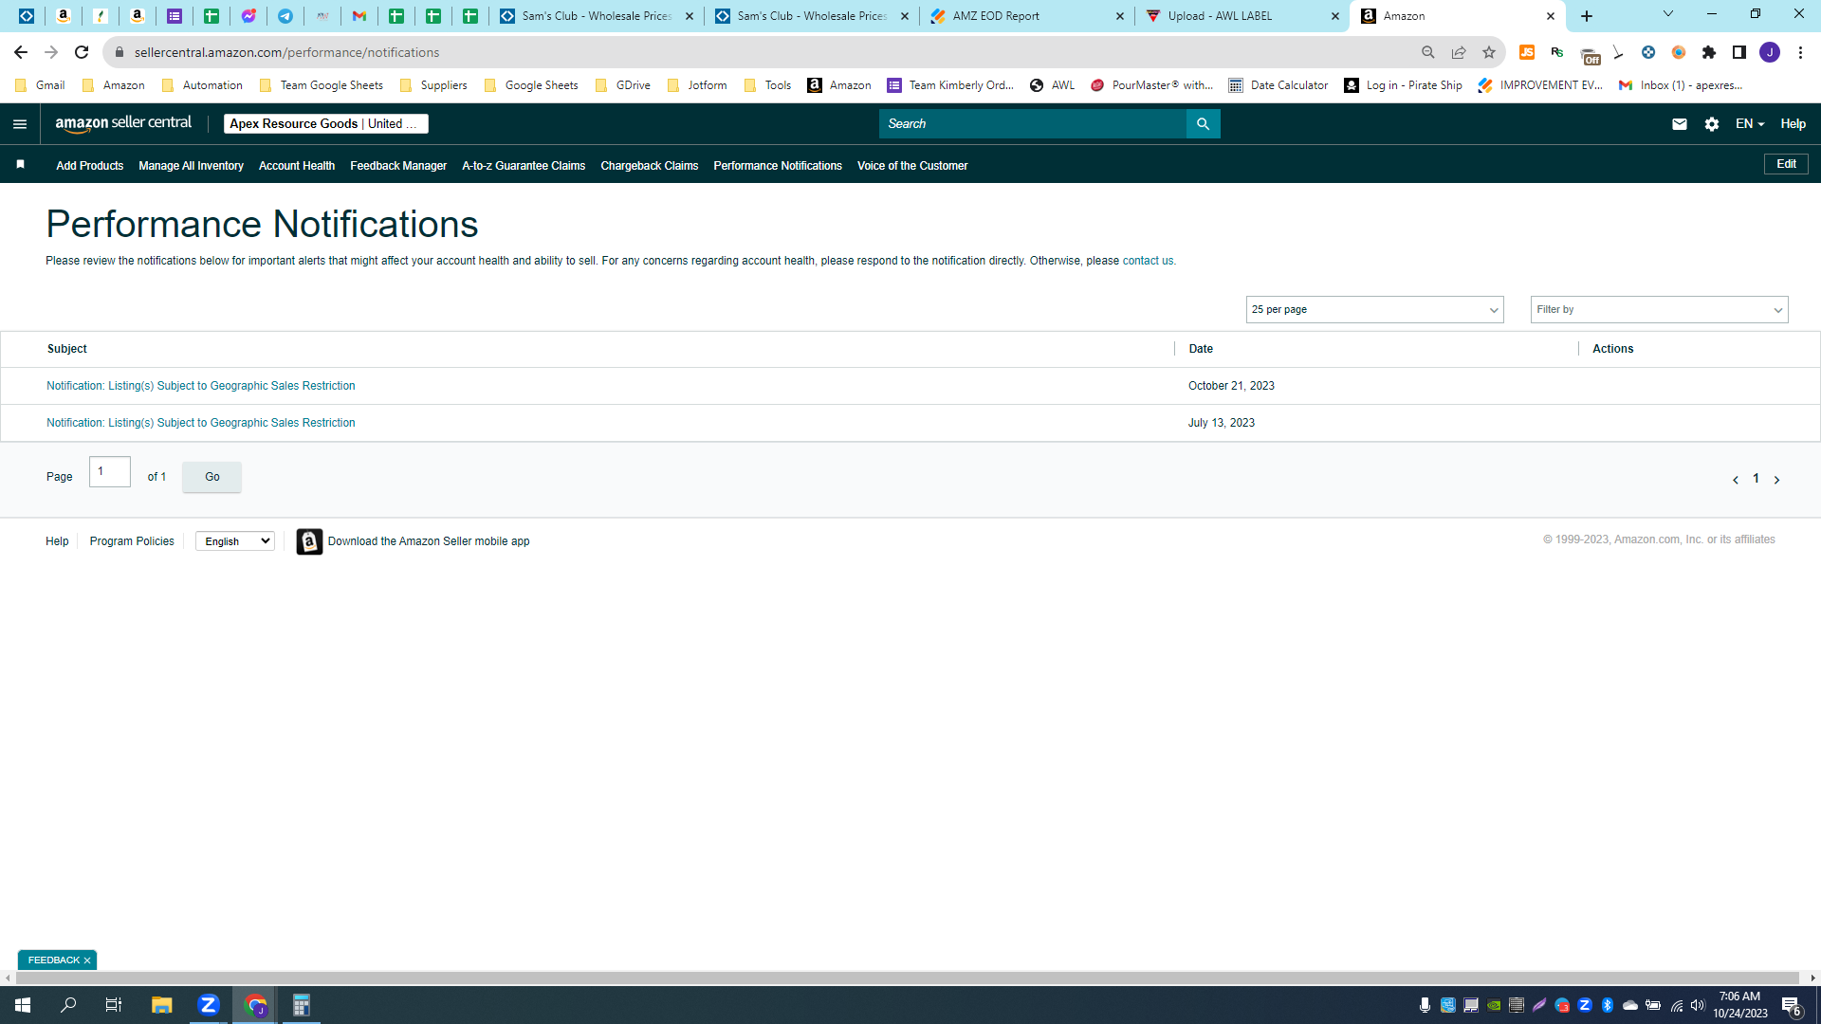Open Windows taskbar search
This screenshot has width=1821, height=1024.
point(68,1005)
